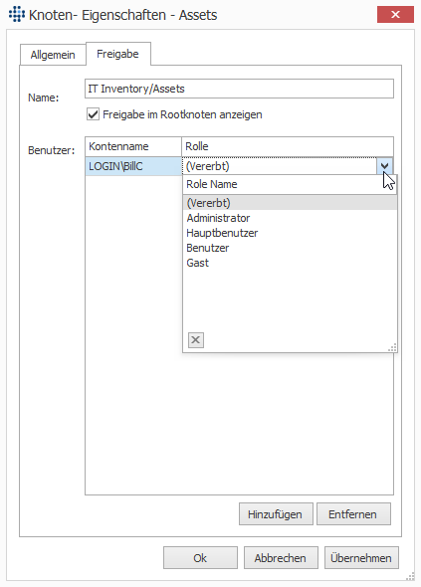
Task: Confirm with the Ok button
Action: click(200, 558)
